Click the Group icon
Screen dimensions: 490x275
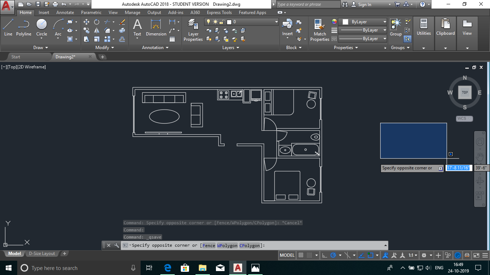point(396,28)
